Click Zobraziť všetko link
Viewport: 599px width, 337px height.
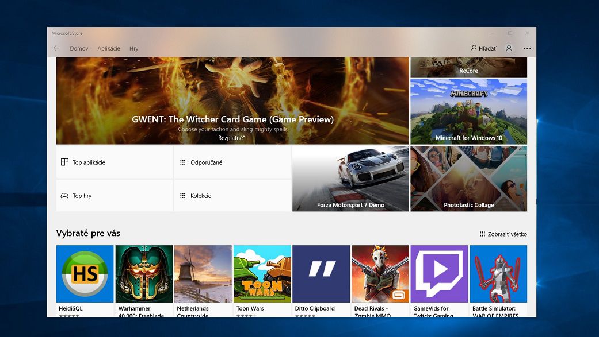503,234
